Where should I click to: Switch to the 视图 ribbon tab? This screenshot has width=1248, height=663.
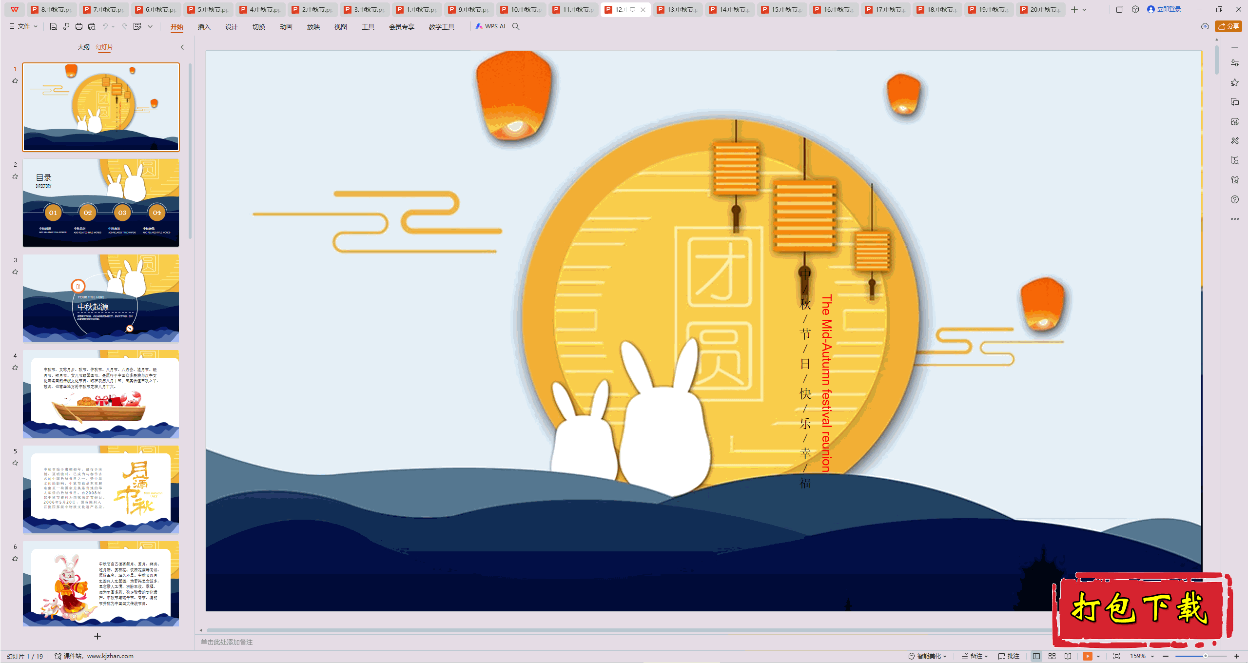[x=340, y=27]
